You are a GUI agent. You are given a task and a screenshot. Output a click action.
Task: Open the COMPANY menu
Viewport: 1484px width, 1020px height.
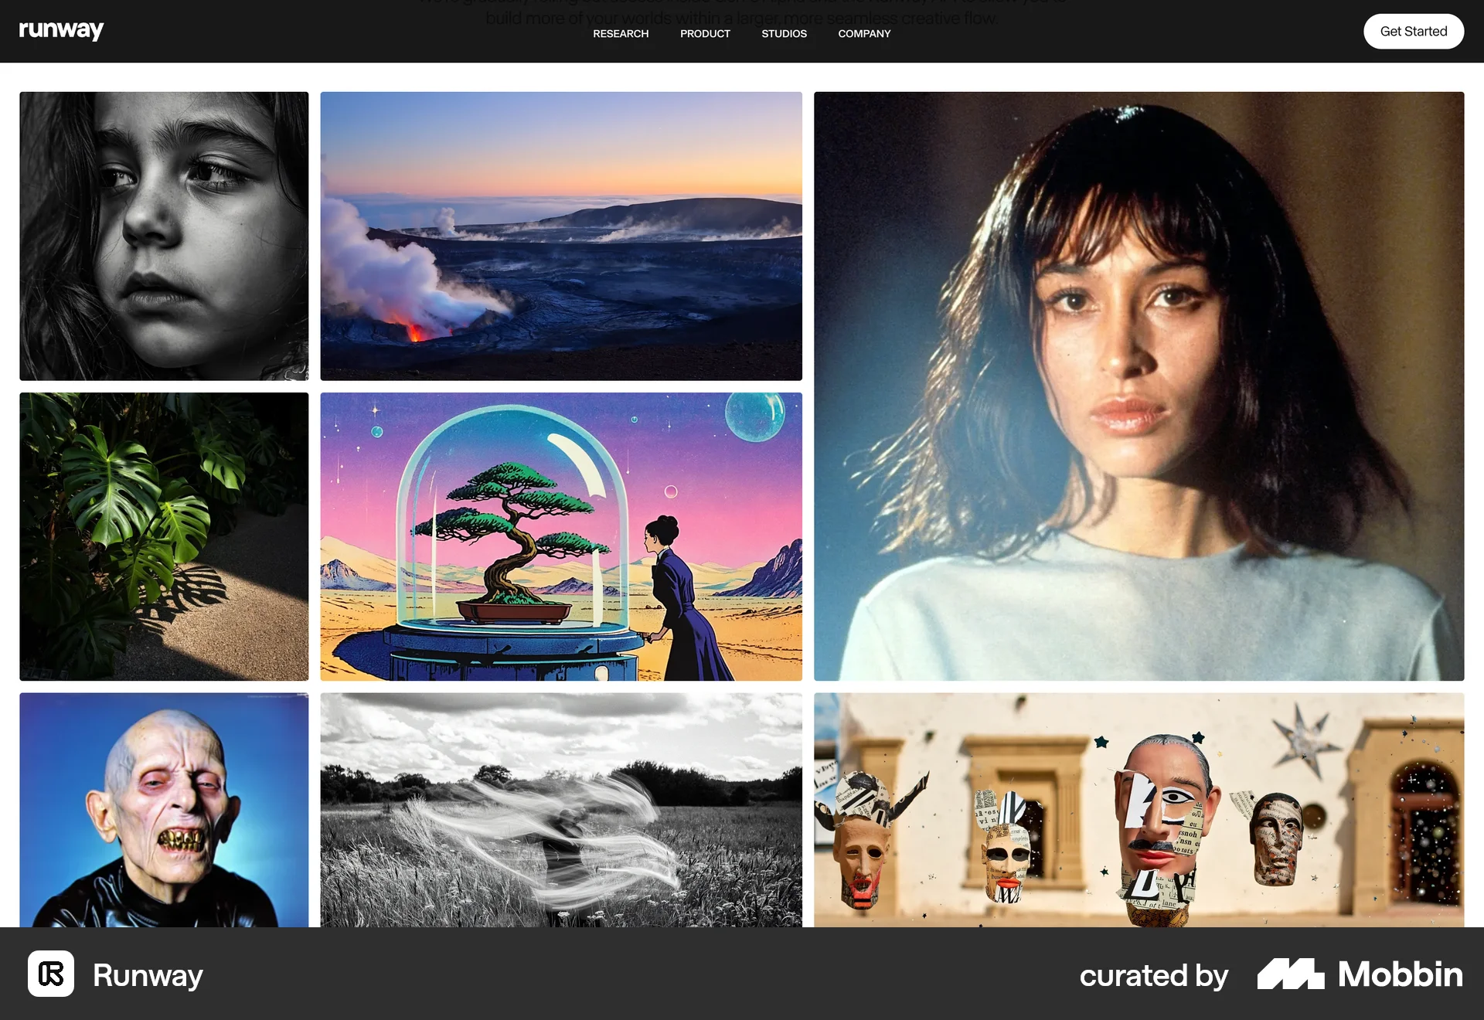coord(864,33)
